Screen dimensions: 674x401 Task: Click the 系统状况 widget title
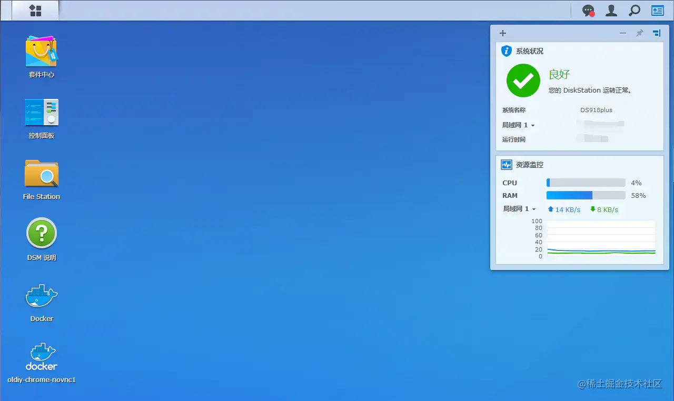click(530, 51)
